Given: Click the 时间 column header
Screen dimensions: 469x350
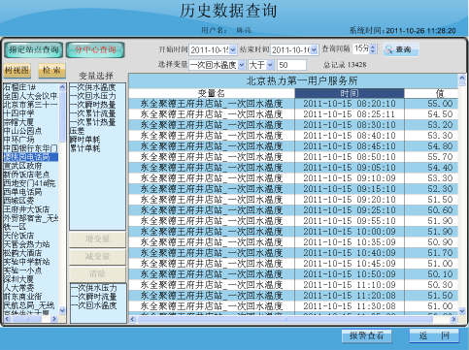Looking at the screenshot, I should pyautogui.click(x=350, y=93).
